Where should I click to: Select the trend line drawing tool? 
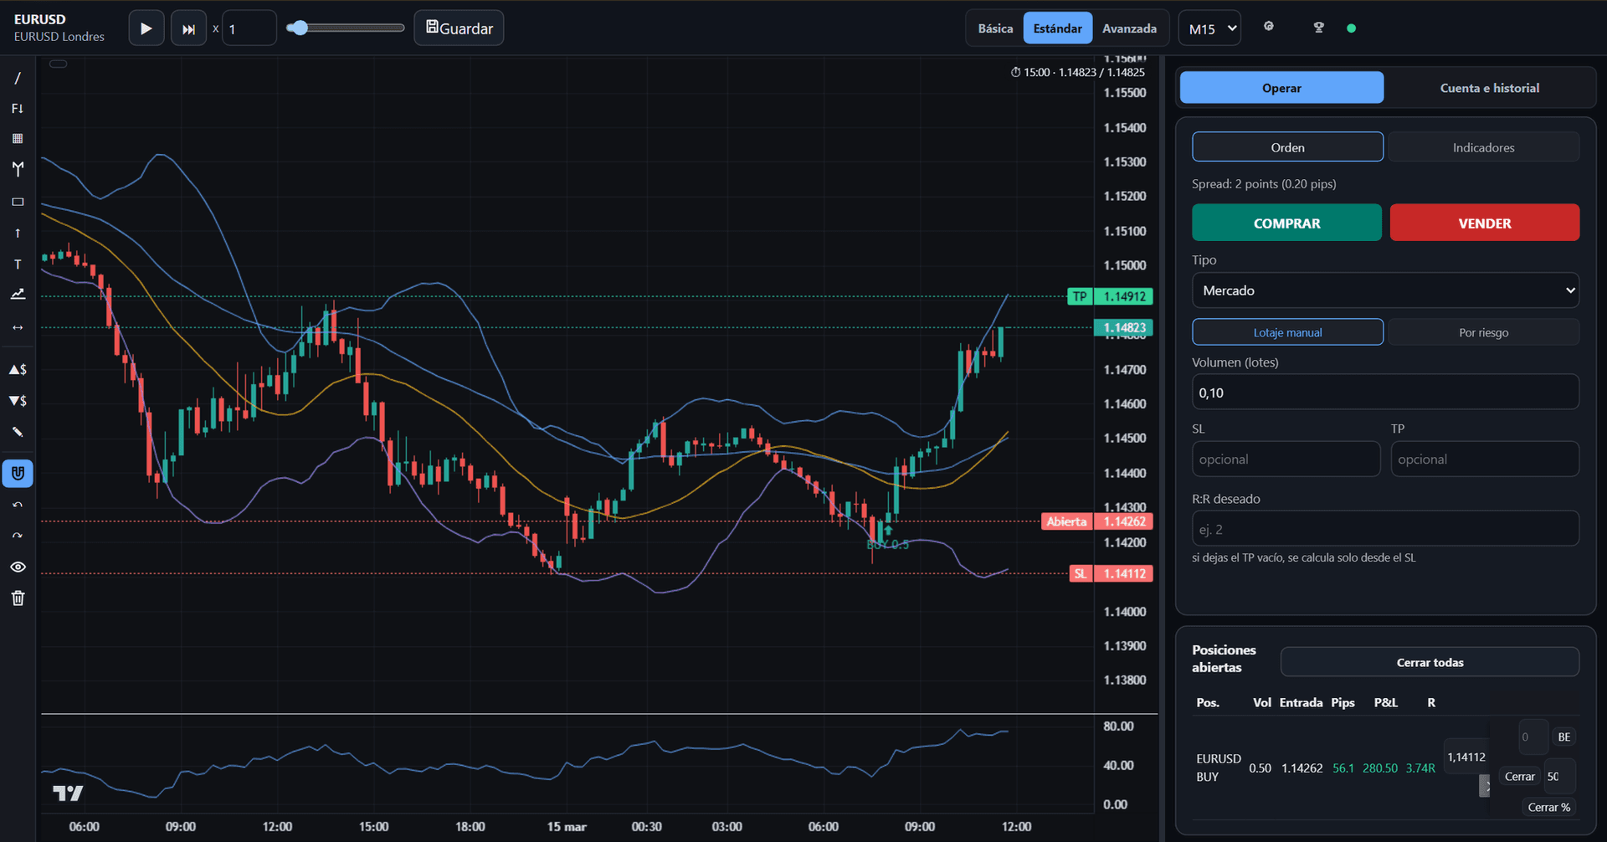coord(18,78)
